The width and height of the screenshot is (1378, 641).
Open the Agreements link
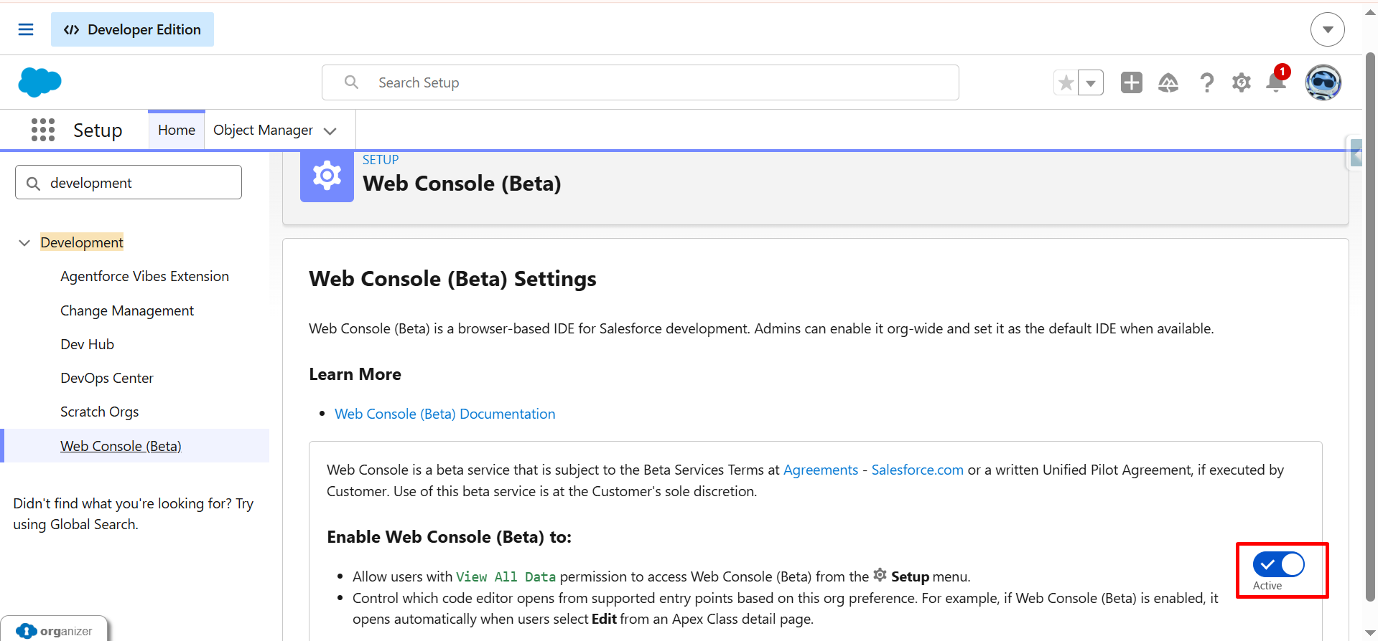point(821,470)
